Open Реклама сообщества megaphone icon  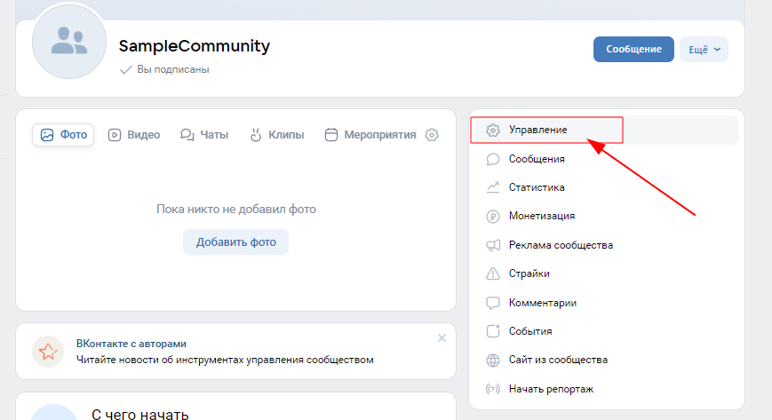[x=493, y=245]
